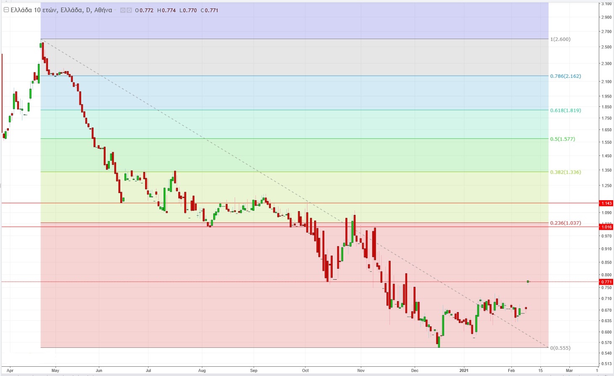Select the 1.143 horizontal line price tag

pyautogui.click(x=606, y=203)
